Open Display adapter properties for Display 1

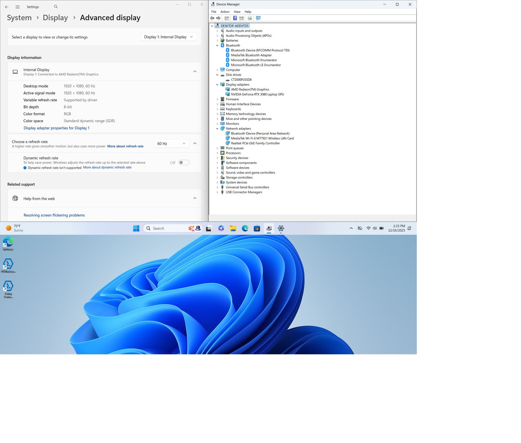56,128
